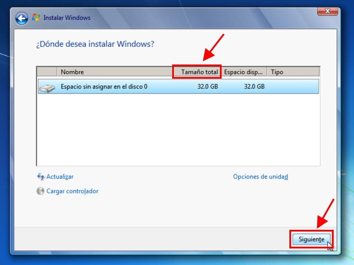Sort the list by the Nombre column header
The image size is (354, 265).
click(x=114, y=72)
